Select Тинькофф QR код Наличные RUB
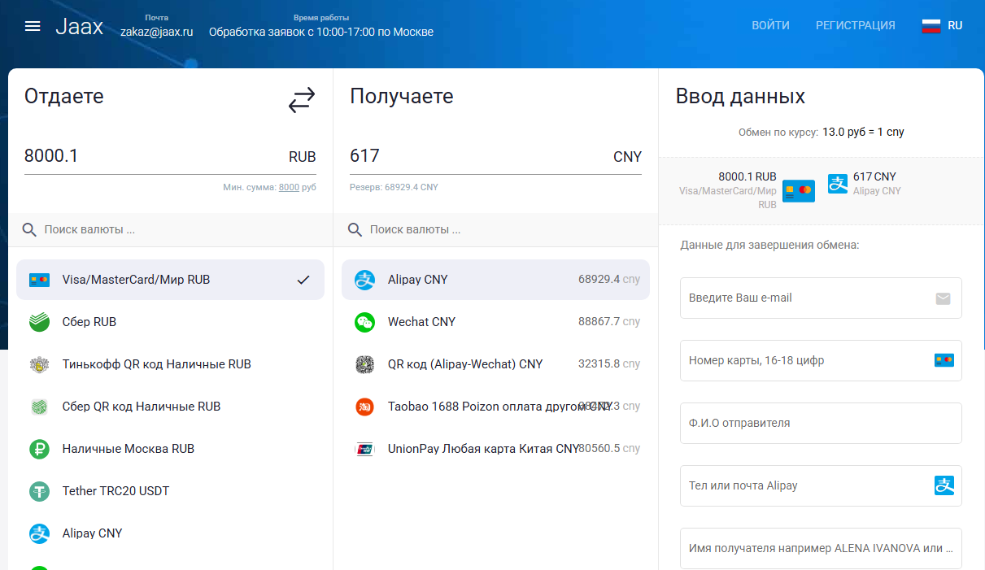 [170, 364]
